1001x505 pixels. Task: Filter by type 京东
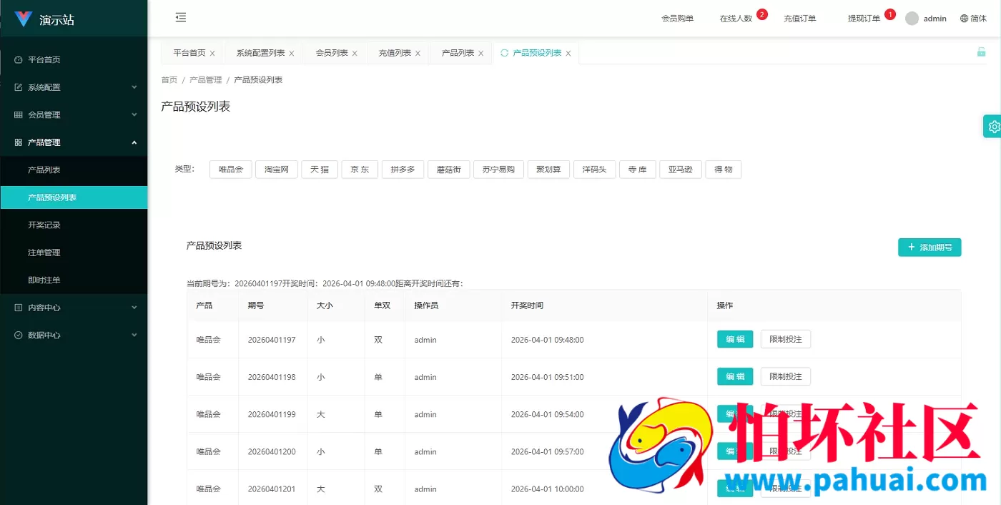click(360, 170)
